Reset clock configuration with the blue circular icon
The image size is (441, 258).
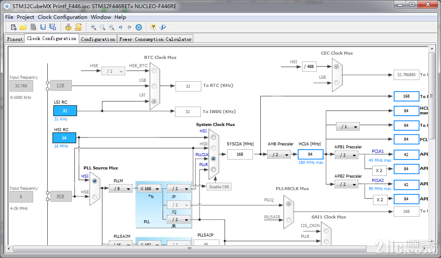click(x=139, y=27)
